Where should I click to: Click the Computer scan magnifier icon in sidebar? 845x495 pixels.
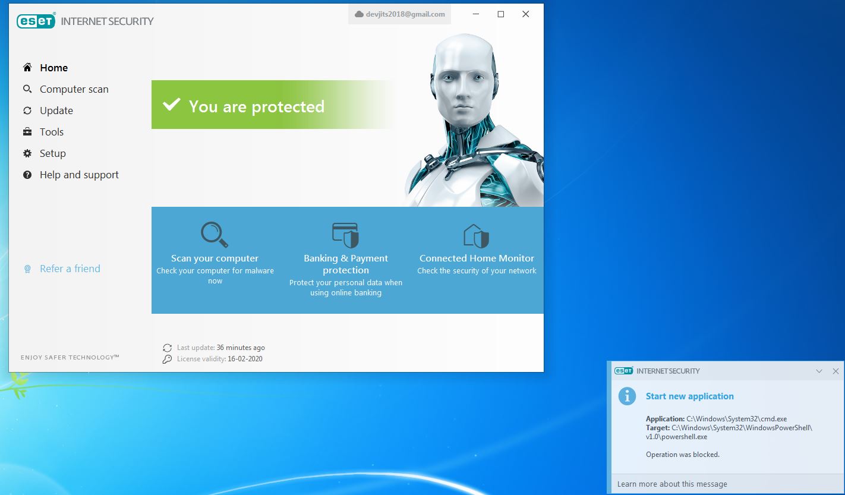tap(27, 89)
